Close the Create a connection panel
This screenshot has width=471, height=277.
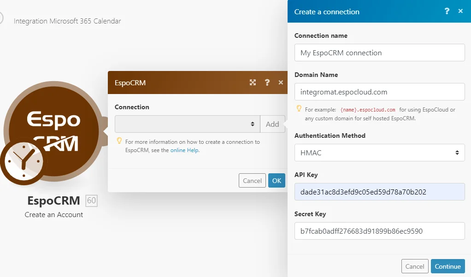click(x=460, y=11)
